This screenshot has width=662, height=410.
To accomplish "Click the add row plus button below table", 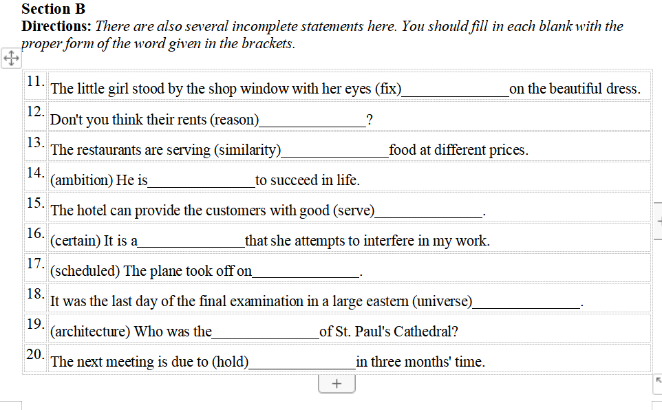I will pos(337,384).
